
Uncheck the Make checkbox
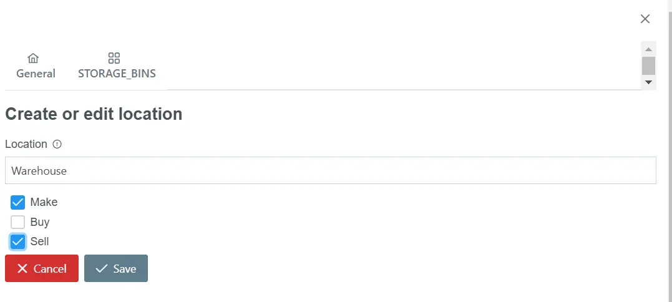point(17,202)
